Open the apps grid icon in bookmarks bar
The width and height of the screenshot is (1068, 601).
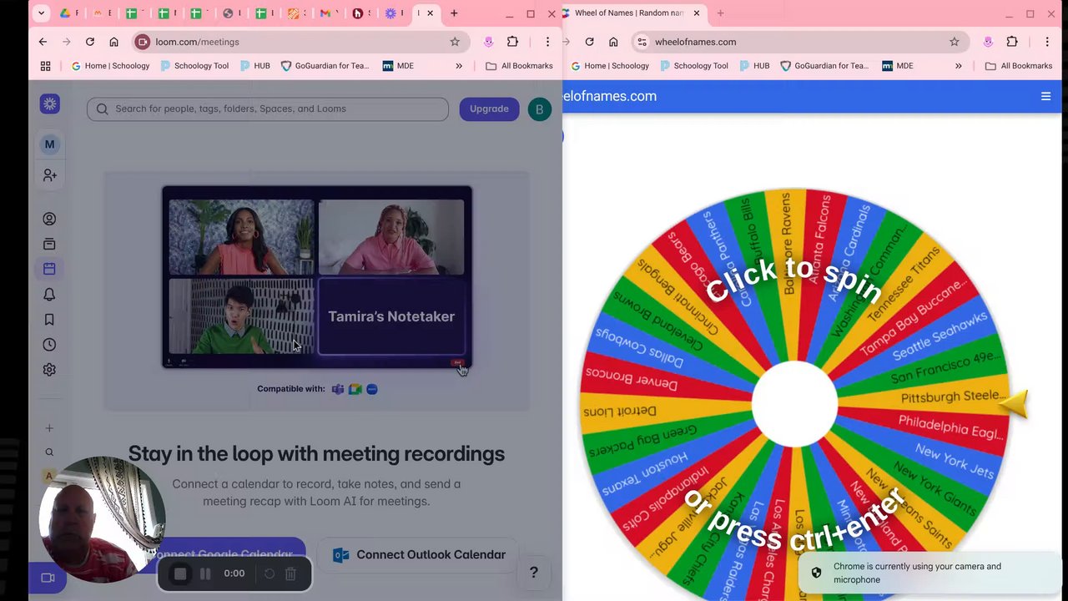46,66
